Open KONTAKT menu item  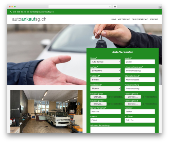(x=154, y=19)
